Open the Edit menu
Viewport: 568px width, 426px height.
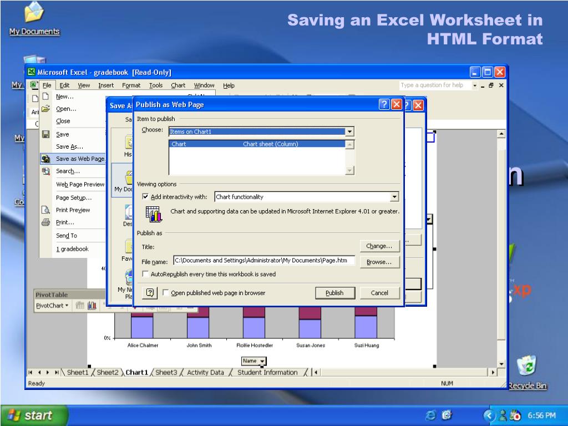tap(64, 85)
